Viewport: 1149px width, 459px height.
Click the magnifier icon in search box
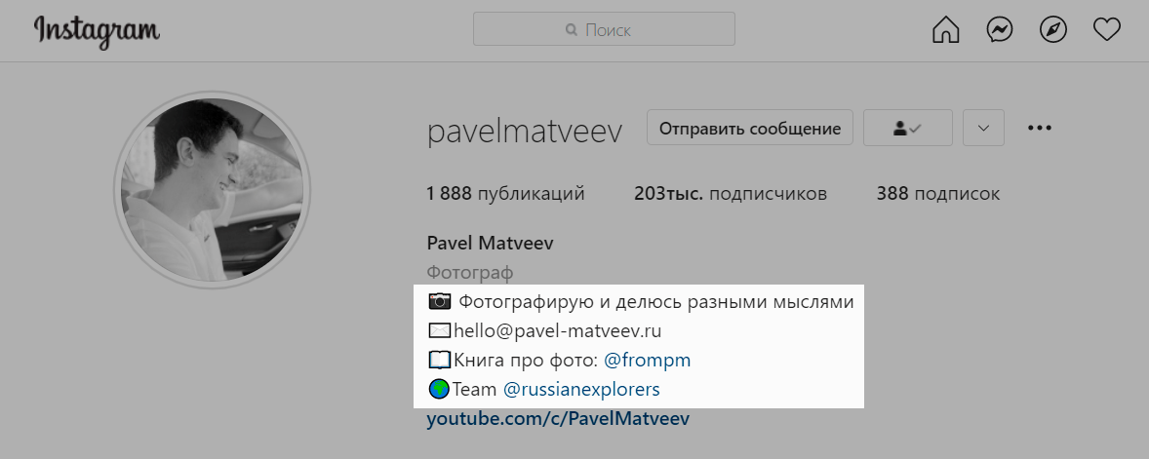tap(572, 30)
